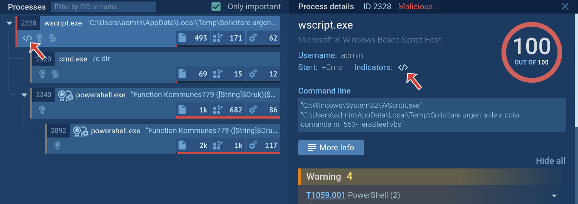Open file events counter showing 493

pos(193,38)
